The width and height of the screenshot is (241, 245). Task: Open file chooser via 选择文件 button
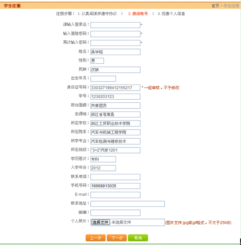pos(100,222)
